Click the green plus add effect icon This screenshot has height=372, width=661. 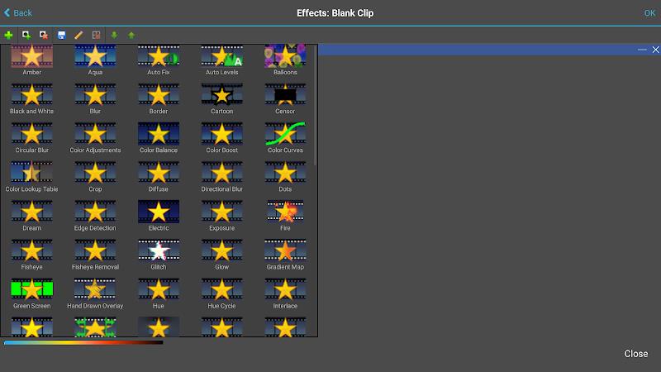(8, 35)
